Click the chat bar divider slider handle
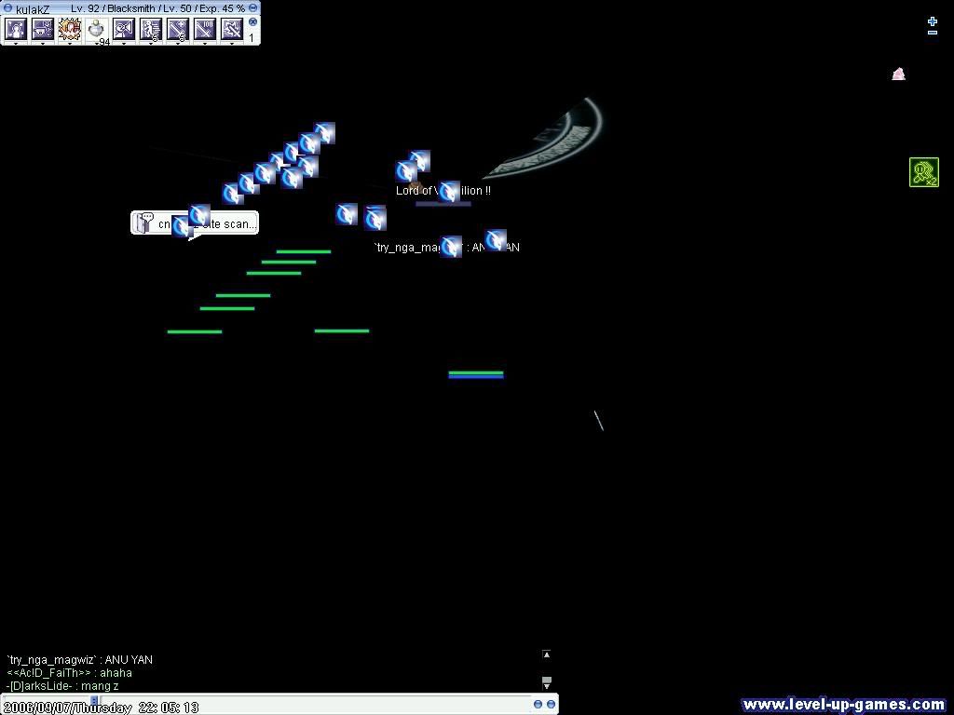954x715 pixels. [x=93, y=701]
